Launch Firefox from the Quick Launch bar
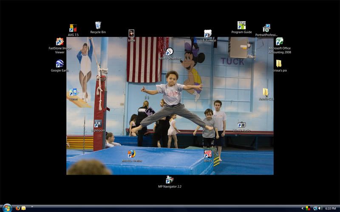The image size is (340, 212). click(x=18, y=208)
